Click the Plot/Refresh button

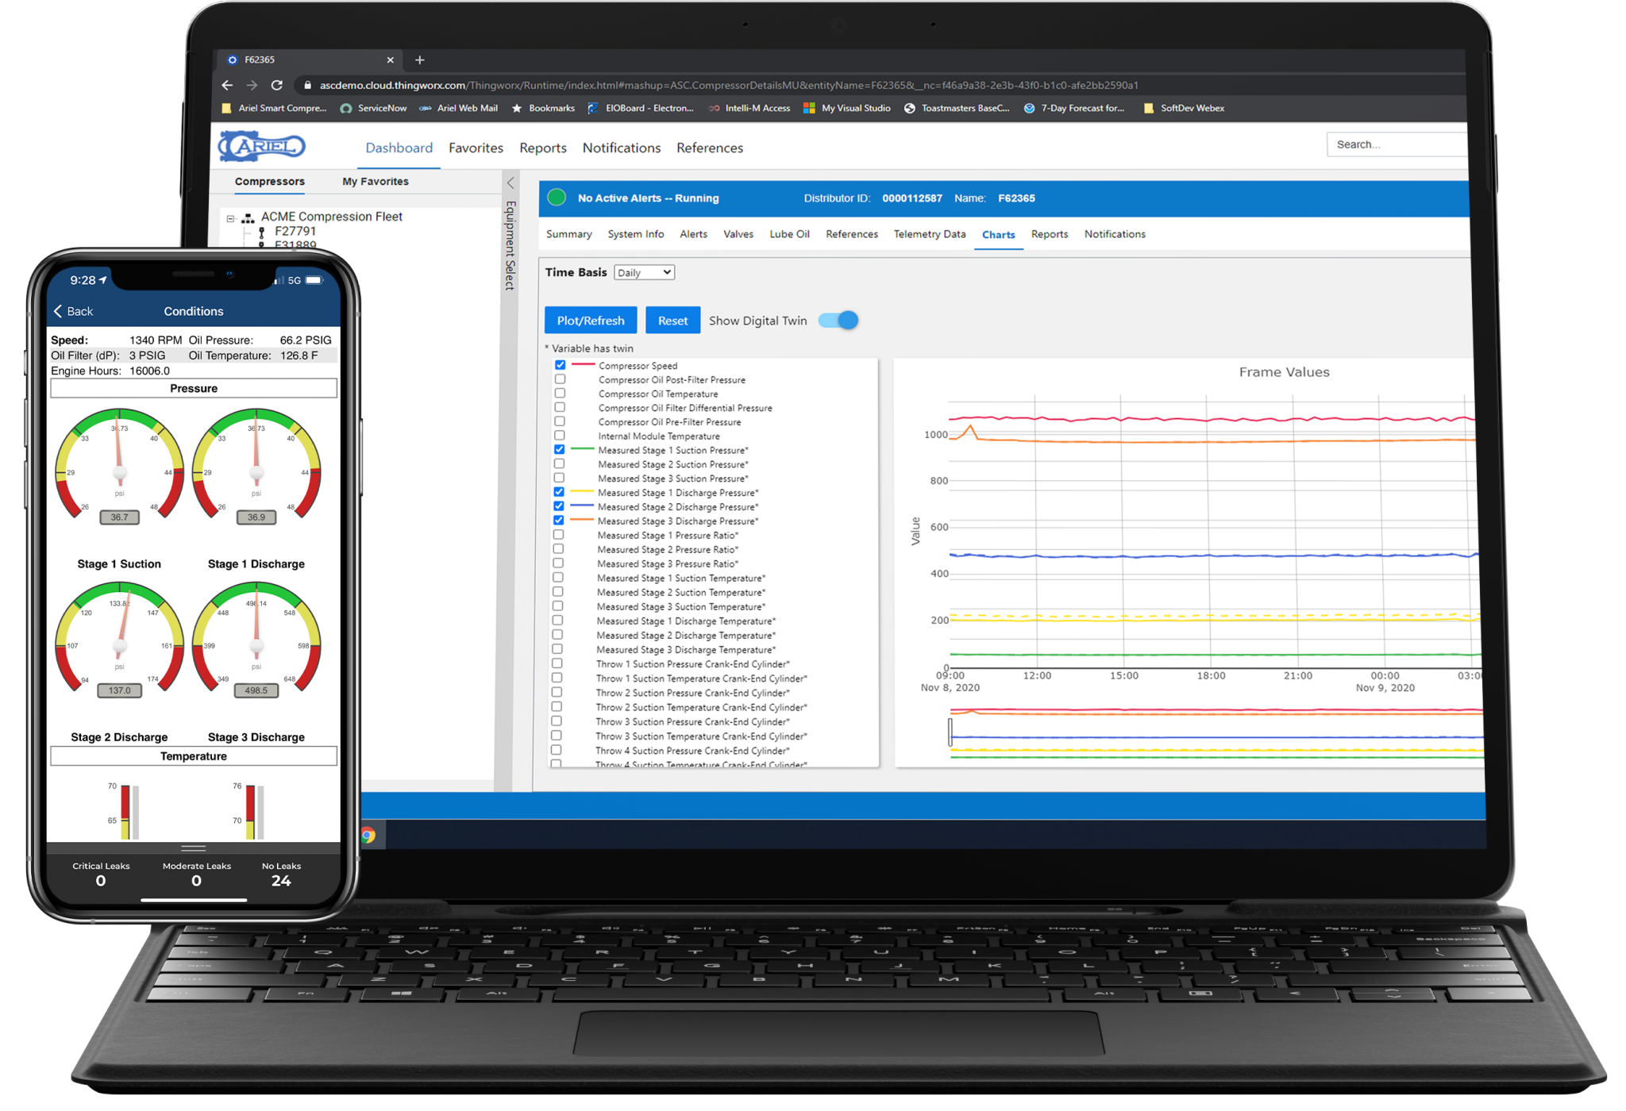tap(593, 321)
